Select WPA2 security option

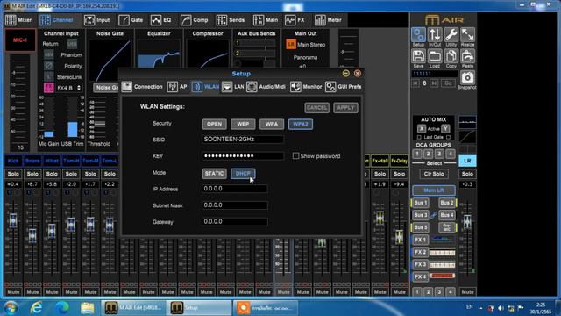[301, 124]
